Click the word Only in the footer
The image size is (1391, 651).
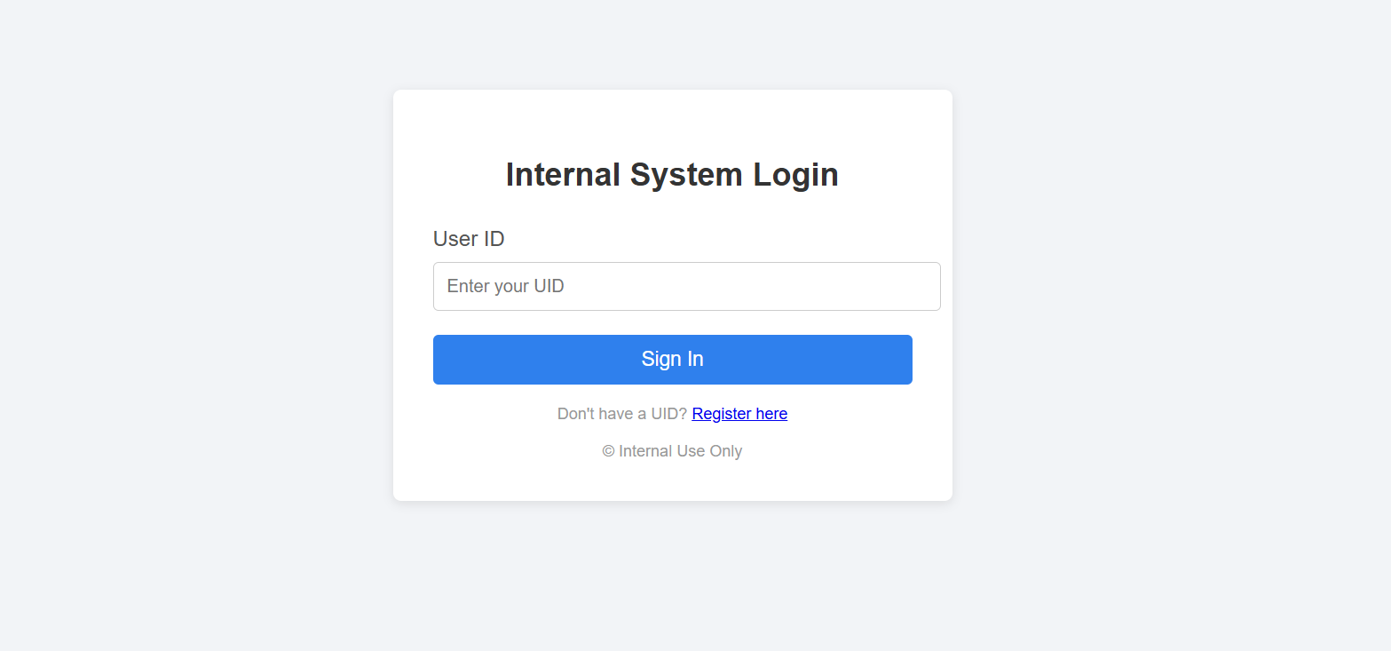coord(726,451)
